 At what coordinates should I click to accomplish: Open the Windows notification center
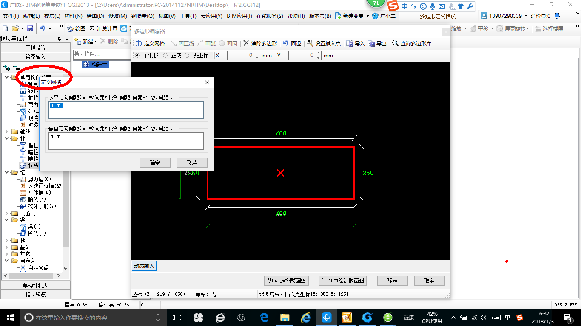(x=567, y=318)
